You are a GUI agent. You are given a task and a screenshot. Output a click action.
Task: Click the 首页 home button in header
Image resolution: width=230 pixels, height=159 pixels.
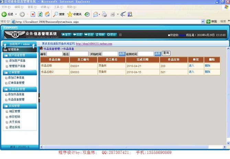[x=66, y=34]
